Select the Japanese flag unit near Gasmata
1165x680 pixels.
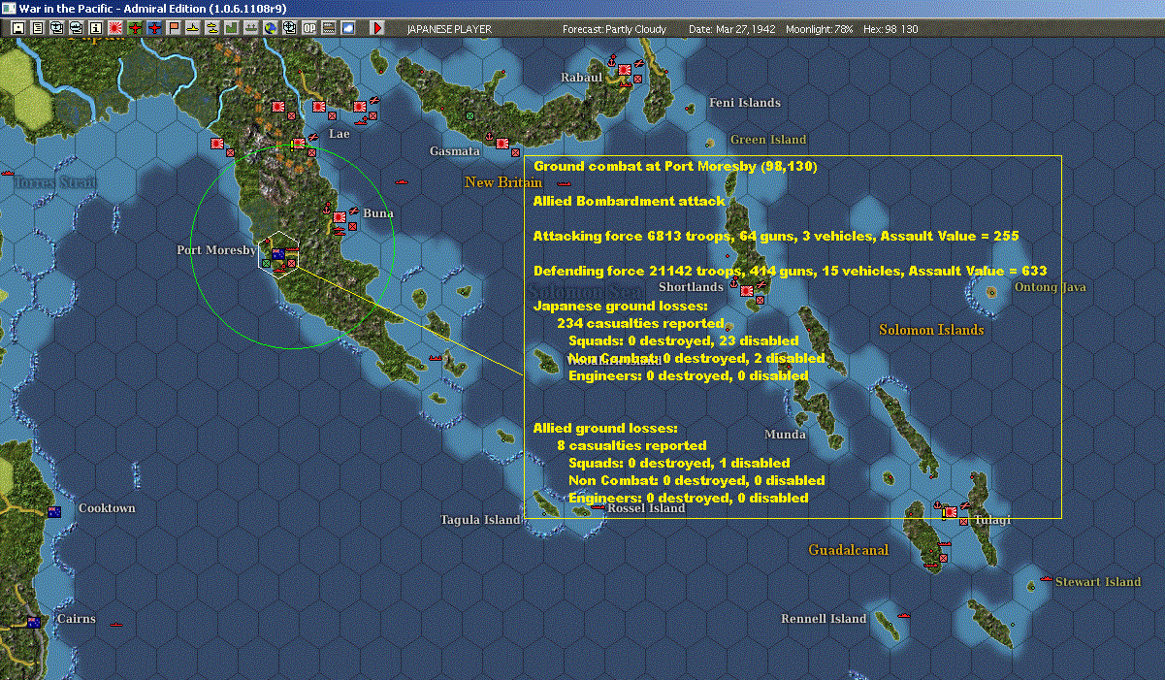pos(502,144)
